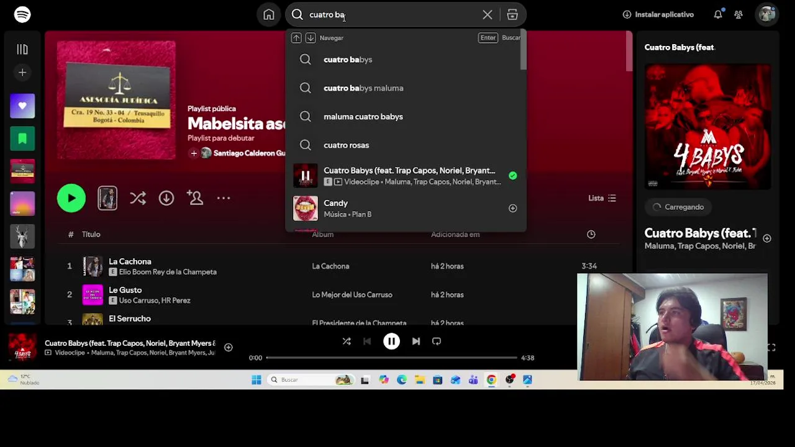Invite collaborators to playlist

(195, 198)
